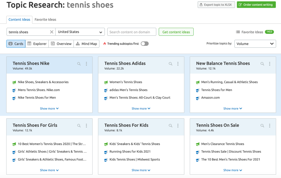Expand Show more on Tennis Shoes Nike card
The width and height of the screenshot is (281, 178).
(49, 109)
